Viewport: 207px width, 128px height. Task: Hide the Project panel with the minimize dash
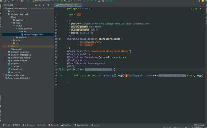(52, 5)
